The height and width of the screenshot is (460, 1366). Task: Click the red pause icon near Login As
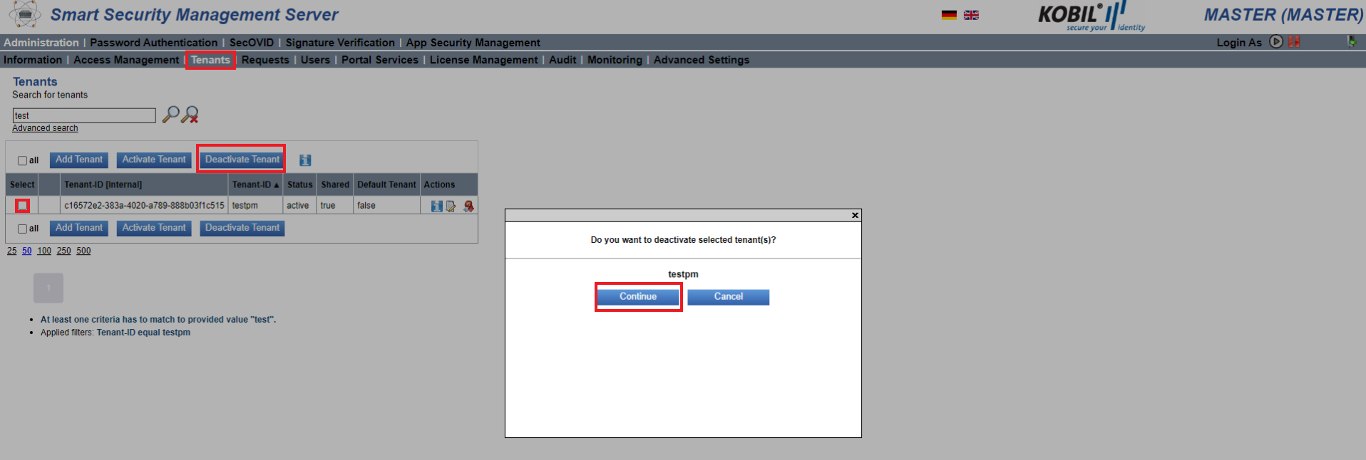tap(1294, 42)
